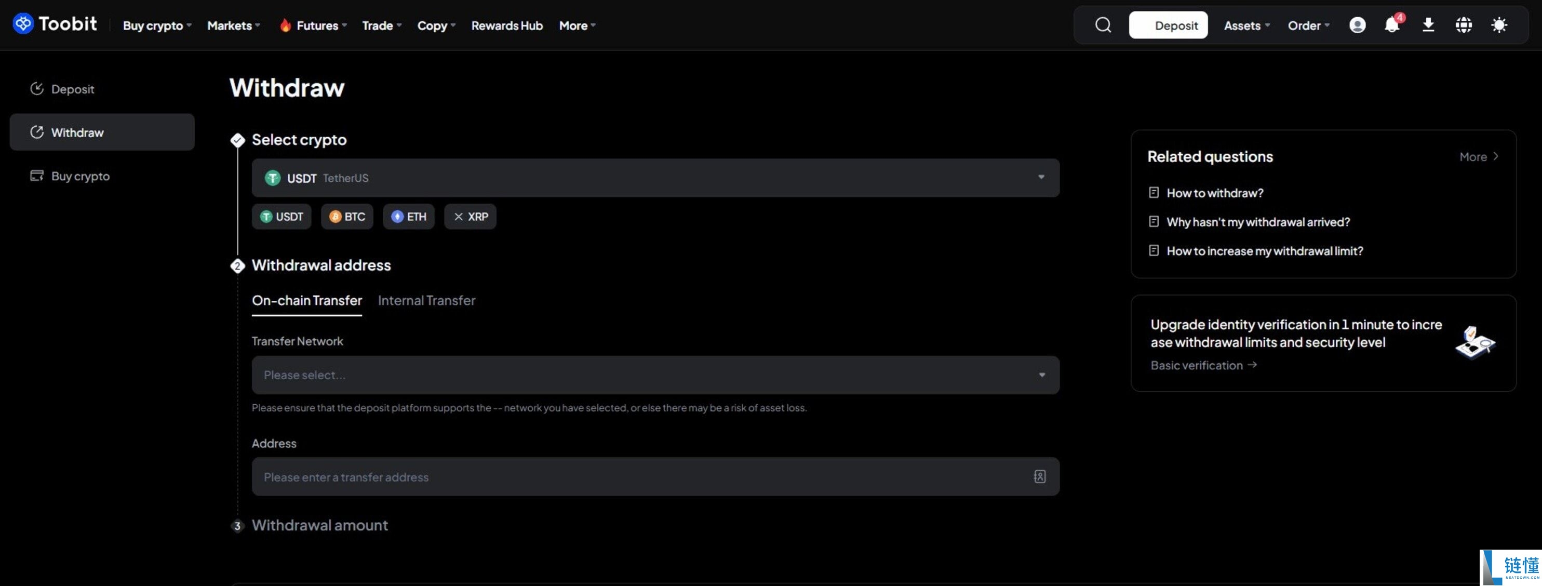Screen dimensions: 1542x586
Task: Switch to On-chain Transfer tab
Action: click(306, 300)
